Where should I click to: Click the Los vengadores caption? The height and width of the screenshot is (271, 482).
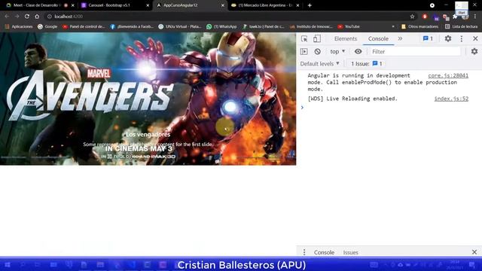(x=148, y=135)
